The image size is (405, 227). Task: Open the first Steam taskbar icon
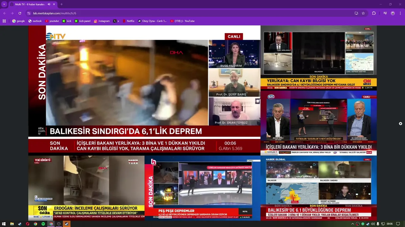(x=20, y=224)
